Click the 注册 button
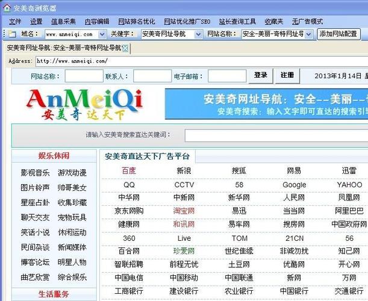Viewport: 368px width, 301px height. (287, 75)
